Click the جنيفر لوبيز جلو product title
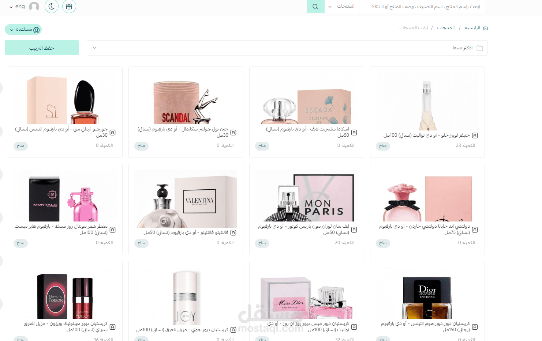This screenshot has width=542, height=341. tap(427, 135)
